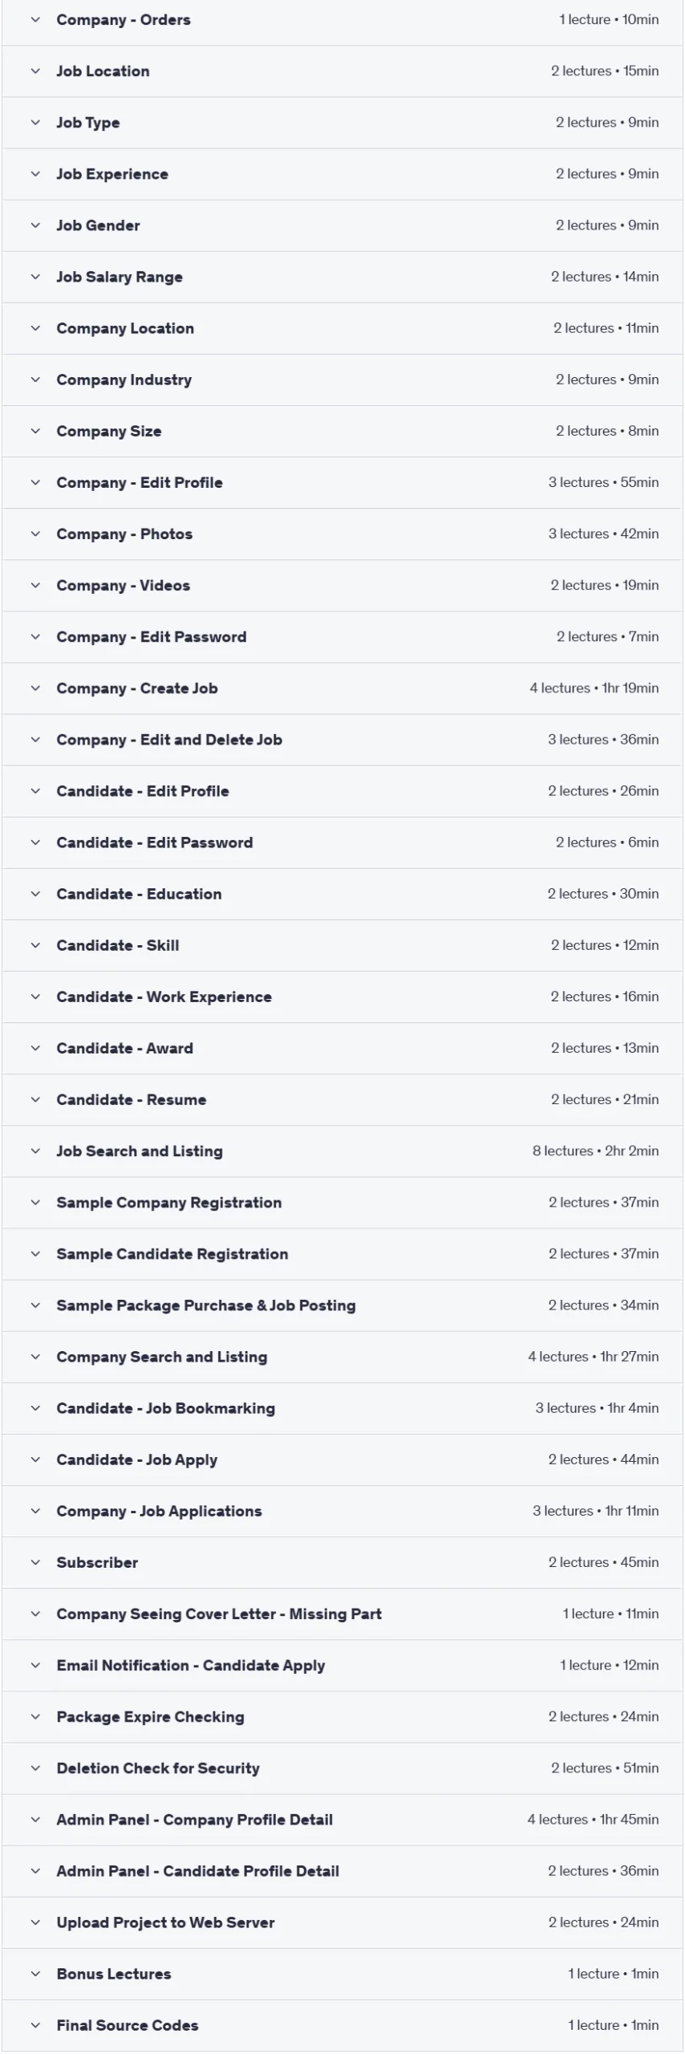Open the Company - Edit Profile section

(x=342, y=482)
